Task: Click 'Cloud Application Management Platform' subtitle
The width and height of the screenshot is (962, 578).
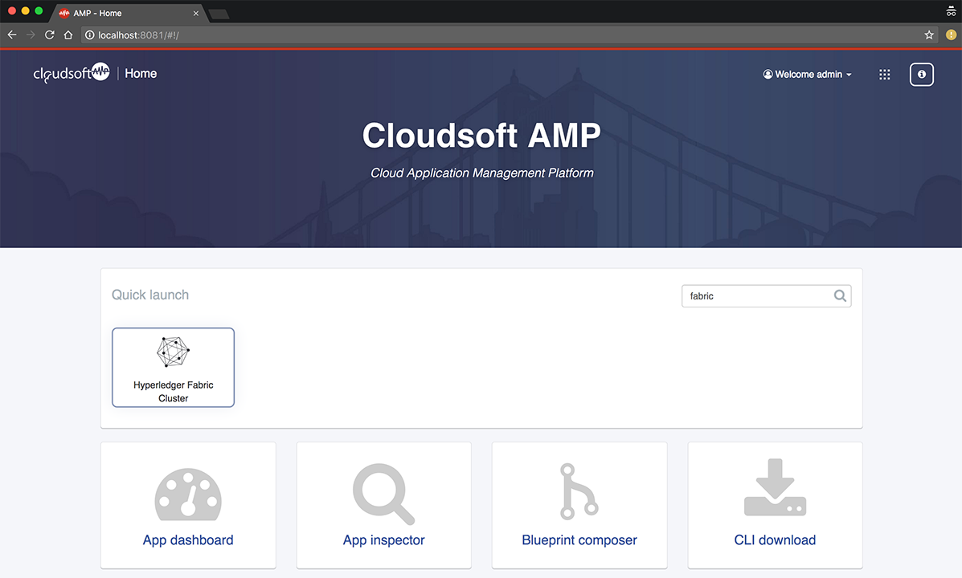Action: coord(481,173)
